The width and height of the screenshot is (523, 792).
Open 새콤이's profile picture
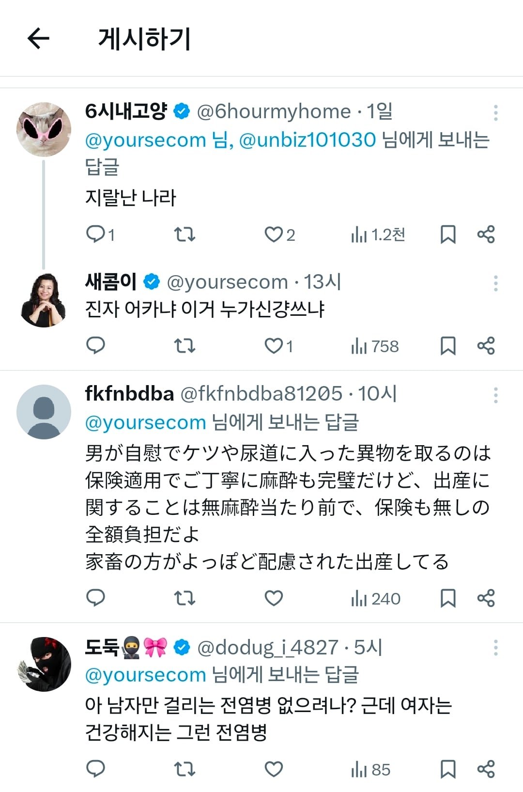pyautogui.click(x=44, y=300)
